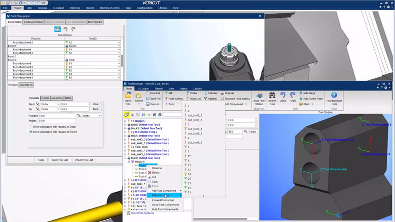
Task: Click Undo in Tool Manager ribbon
Action: 282,97
